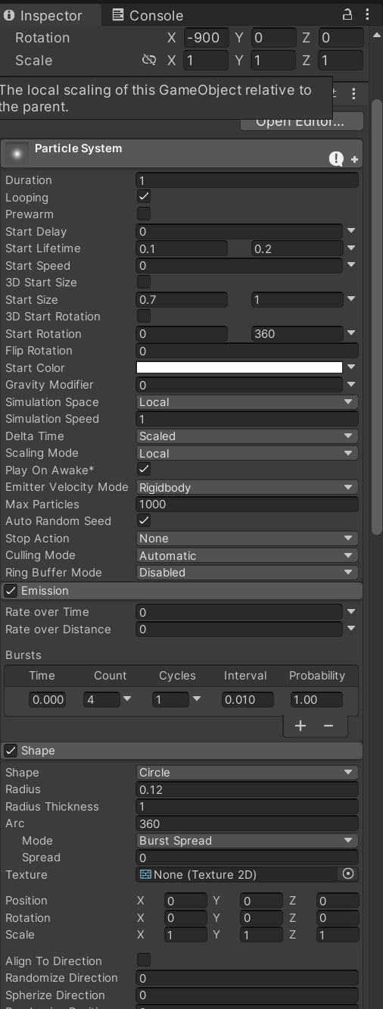This screenshot has width=383, height=1009.
Task: Select the Inspector tab
Action: click(44, 15)
